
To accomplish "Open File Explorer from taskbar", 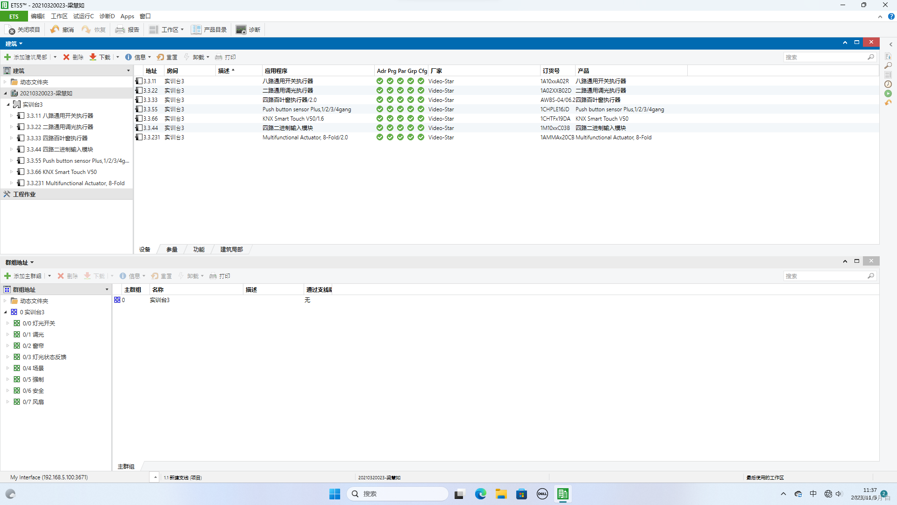I will pyautogui.click(x=501, y=494).
